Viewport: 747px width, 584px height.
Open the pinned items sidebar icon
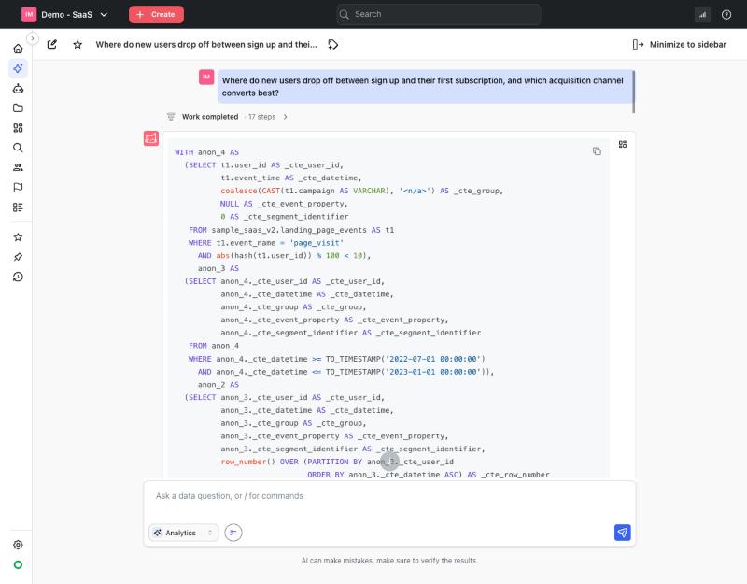point(18,257)
